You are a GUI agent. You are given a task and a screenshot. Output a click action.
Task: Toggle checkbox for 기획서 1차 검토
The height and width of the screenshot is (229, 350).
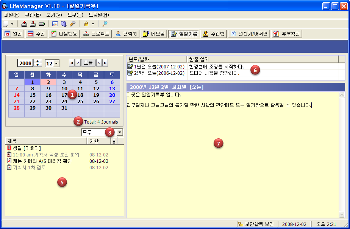pos(9,167)
